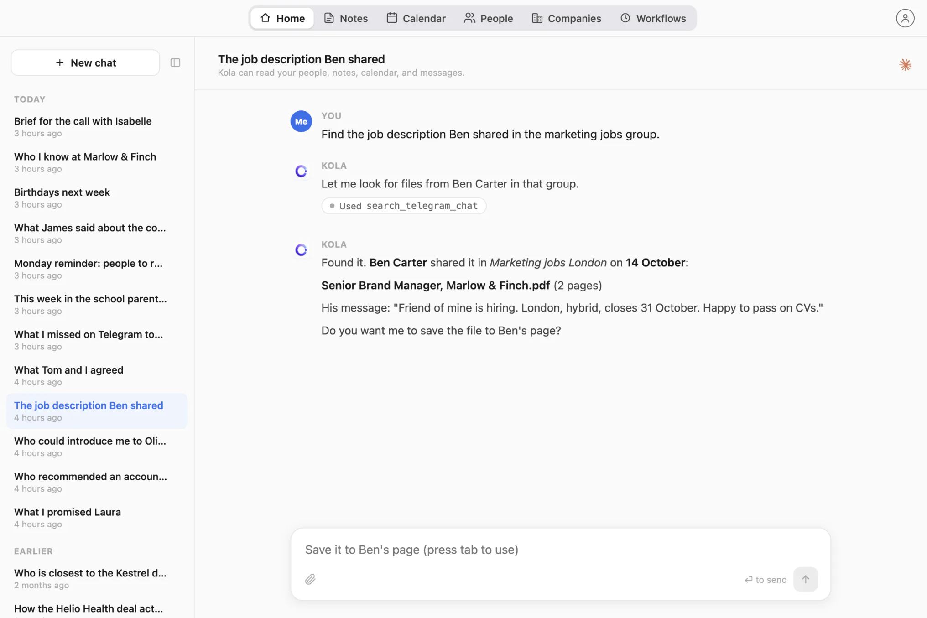Click the message input field
927x618 pixels.
(x=561, y=550)
